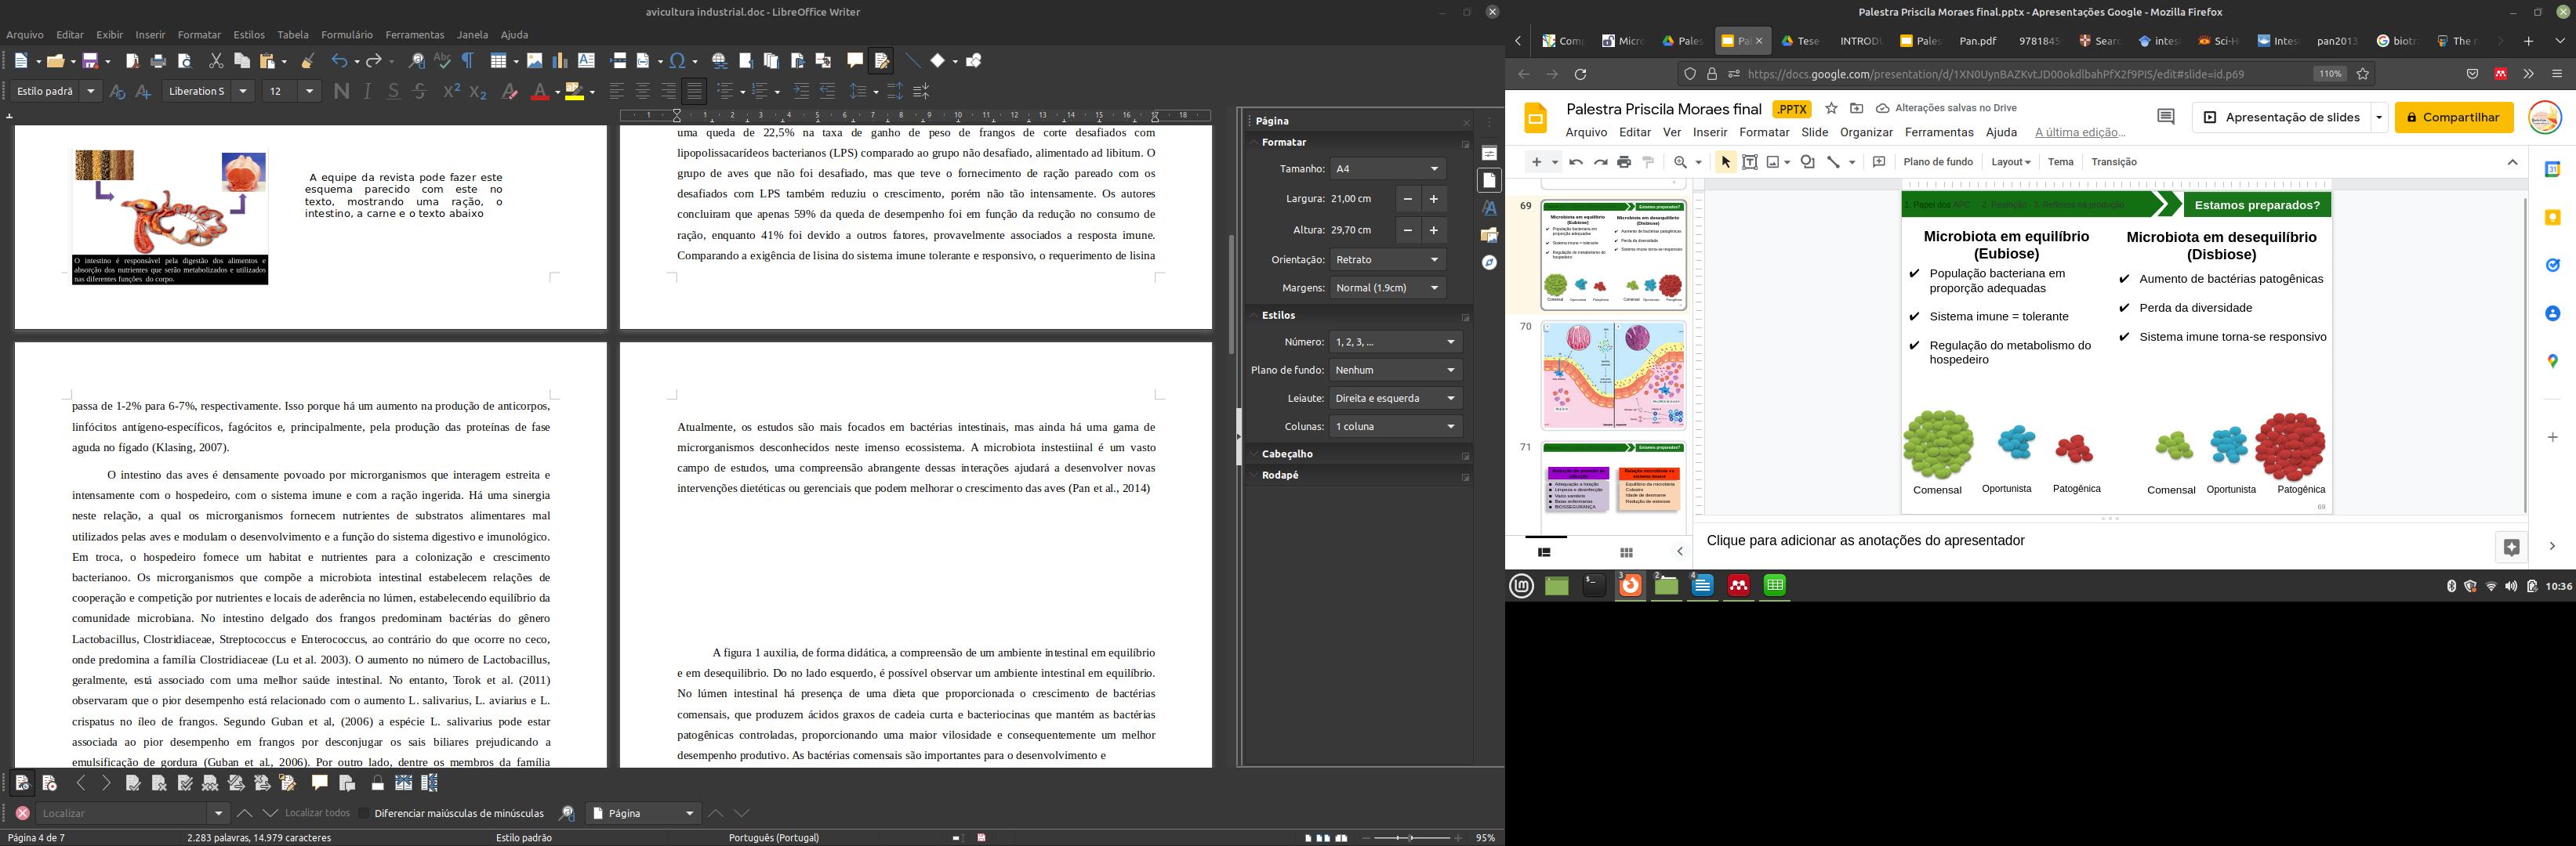
Task: Click the Insert Image icon
Action: 535,61
